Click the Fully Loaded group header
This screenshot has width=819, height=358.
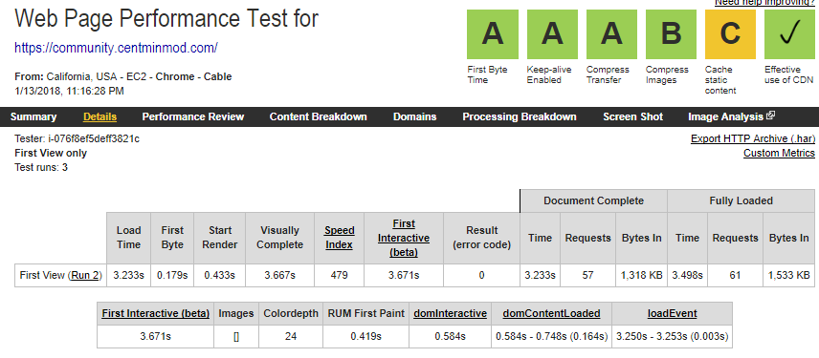pos(741,200)
